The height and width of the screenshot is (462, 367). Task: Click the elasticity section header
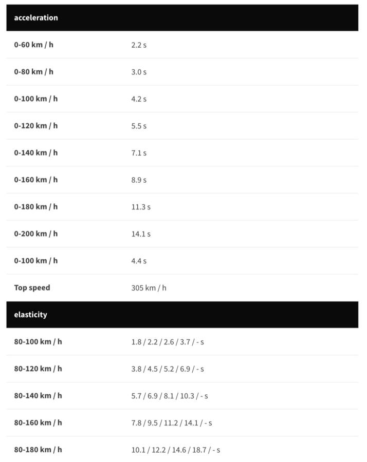click(x=182, y=314)
